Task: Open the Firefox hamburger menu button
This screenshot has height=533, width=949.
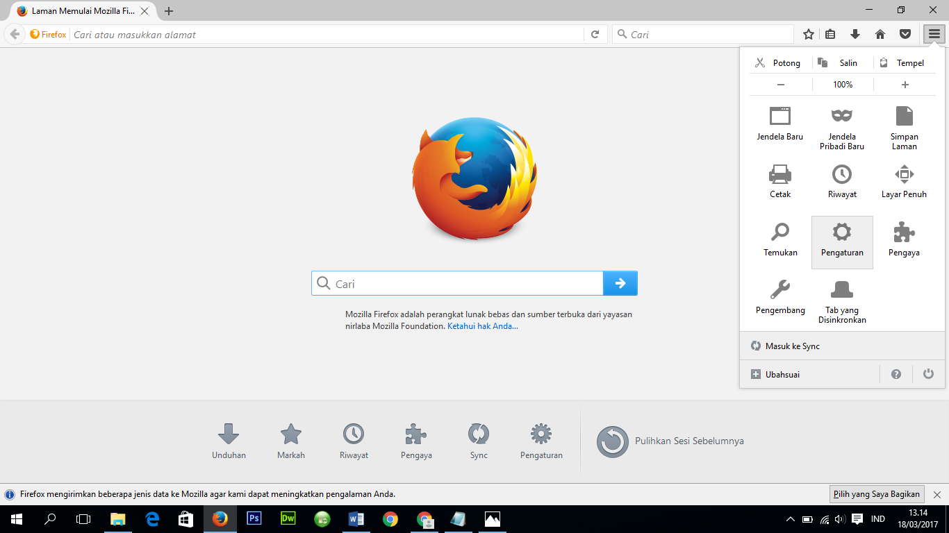Action: [x=934, y=34]
